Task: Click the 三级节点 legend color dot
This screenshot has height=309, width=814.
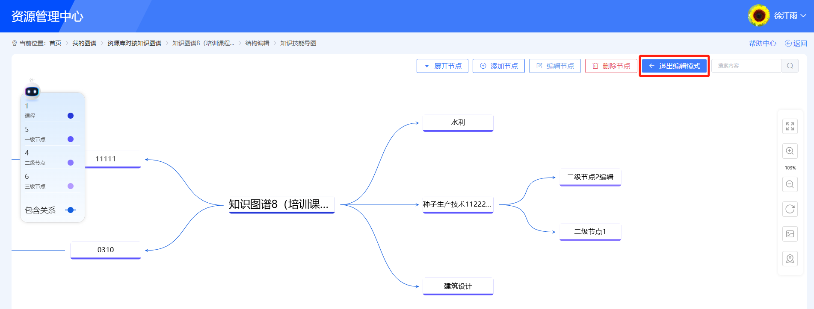Action: [x=71, y=186]
